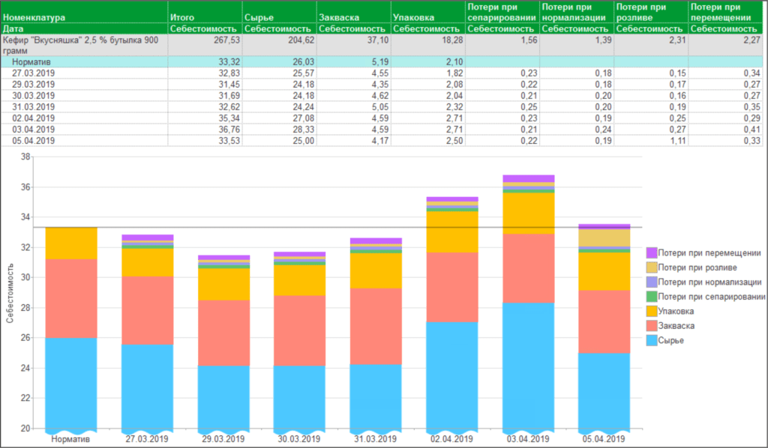768x448 pixels.
Task: Select the 02.04.2019 table row date
Action: 33,118
